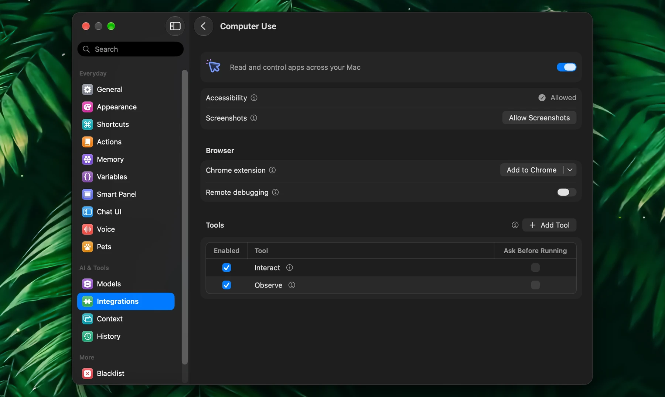Check Ask Before Running for Interact
The height and width of the screenshot is (397, 665).
tap(535, 268)
